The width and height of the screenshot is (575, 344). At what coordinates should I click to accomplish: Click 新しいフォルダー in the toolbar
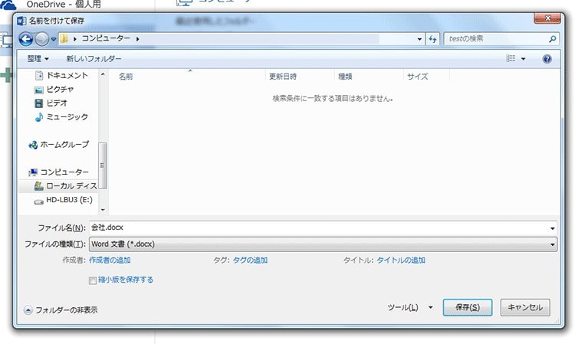(x=94, y=58)
